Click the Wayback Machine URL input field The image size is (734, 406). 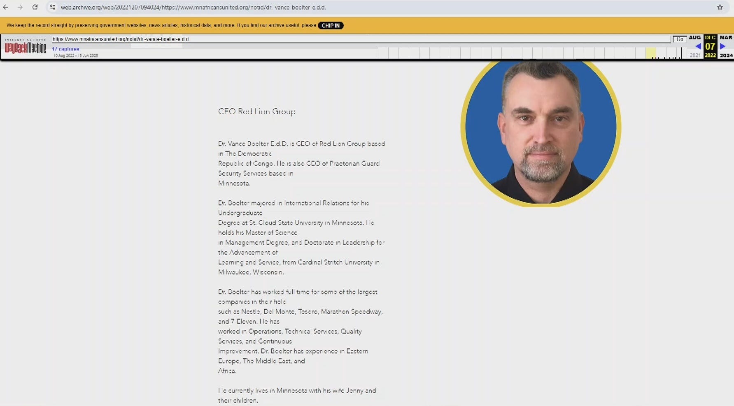(361, 39)
